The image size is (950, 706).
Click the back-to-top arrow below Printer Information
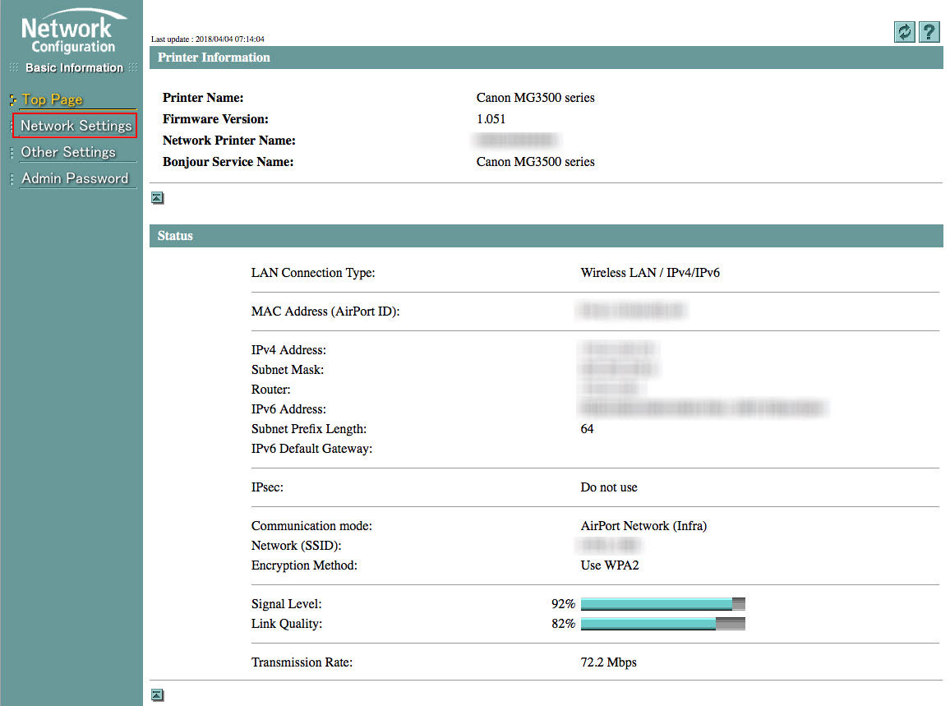coord(157,197)
